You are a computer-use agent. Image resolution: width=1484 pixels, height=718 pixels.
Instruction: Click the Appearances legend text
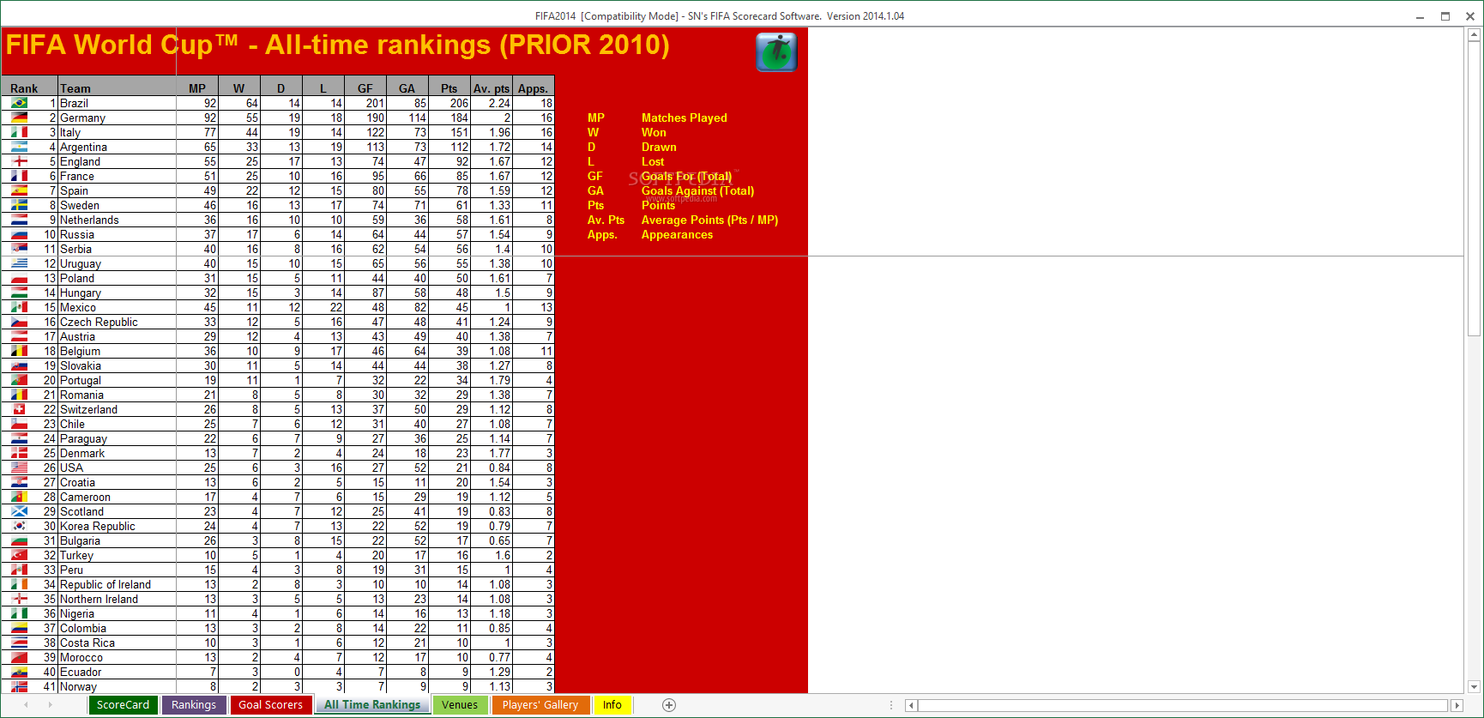(x=677, y=234)
